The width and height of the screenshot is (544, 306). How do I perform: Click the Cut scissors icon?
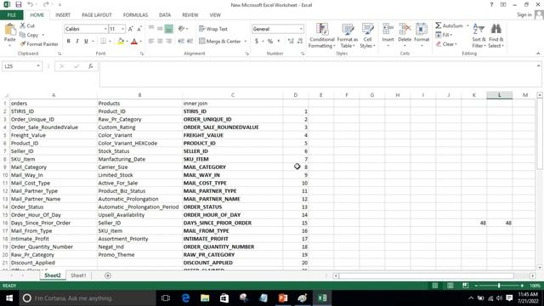point(23,25)
